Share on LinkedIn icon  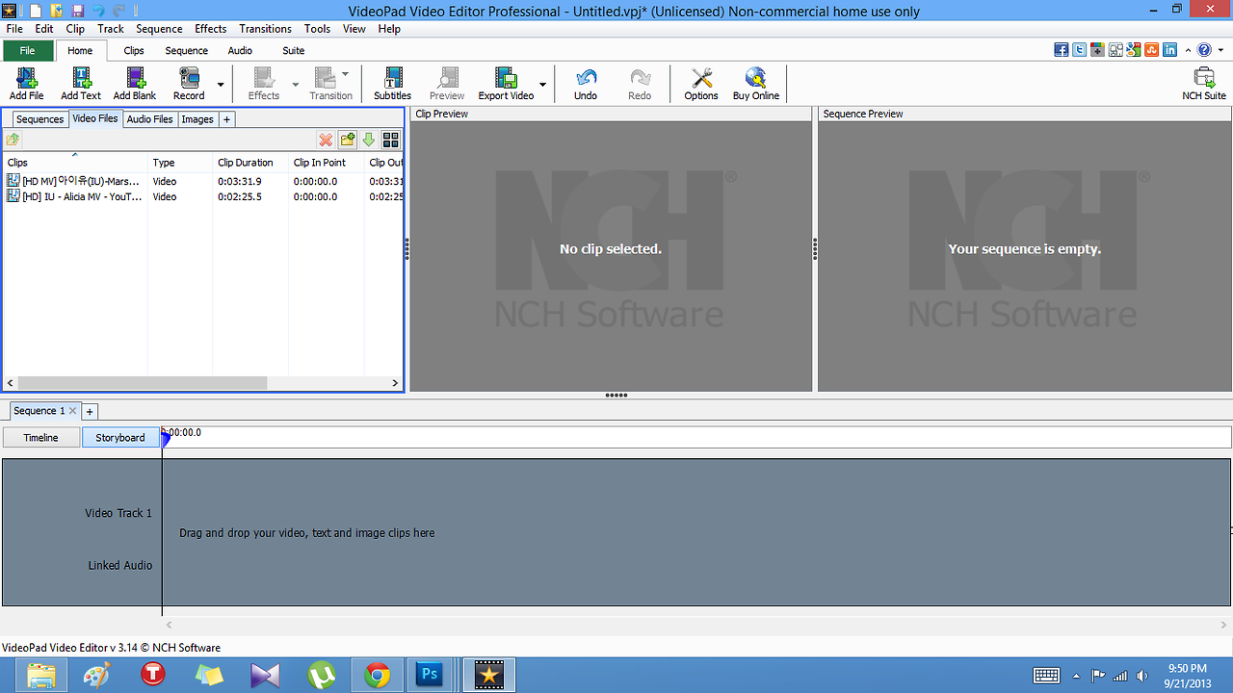pyautogui.click(x=1169, y=50)
